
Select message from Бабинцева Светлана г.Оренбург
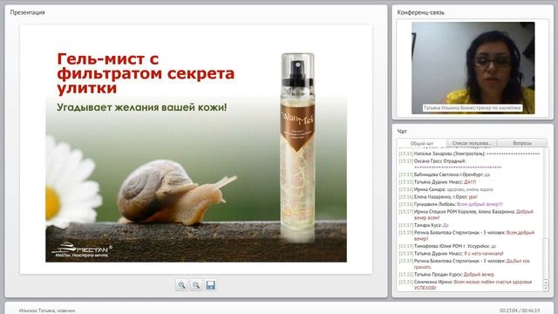pos(445,174)
